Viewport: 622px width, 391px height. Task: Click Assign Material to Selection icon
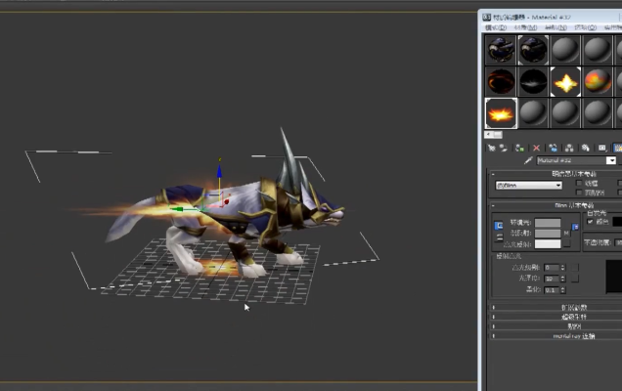[x=520, y=148]
